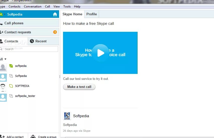Switch to the Contacts tab
The width and height of the screenshot is (214, 138).
pyautogui.click(x=14, y=41)
